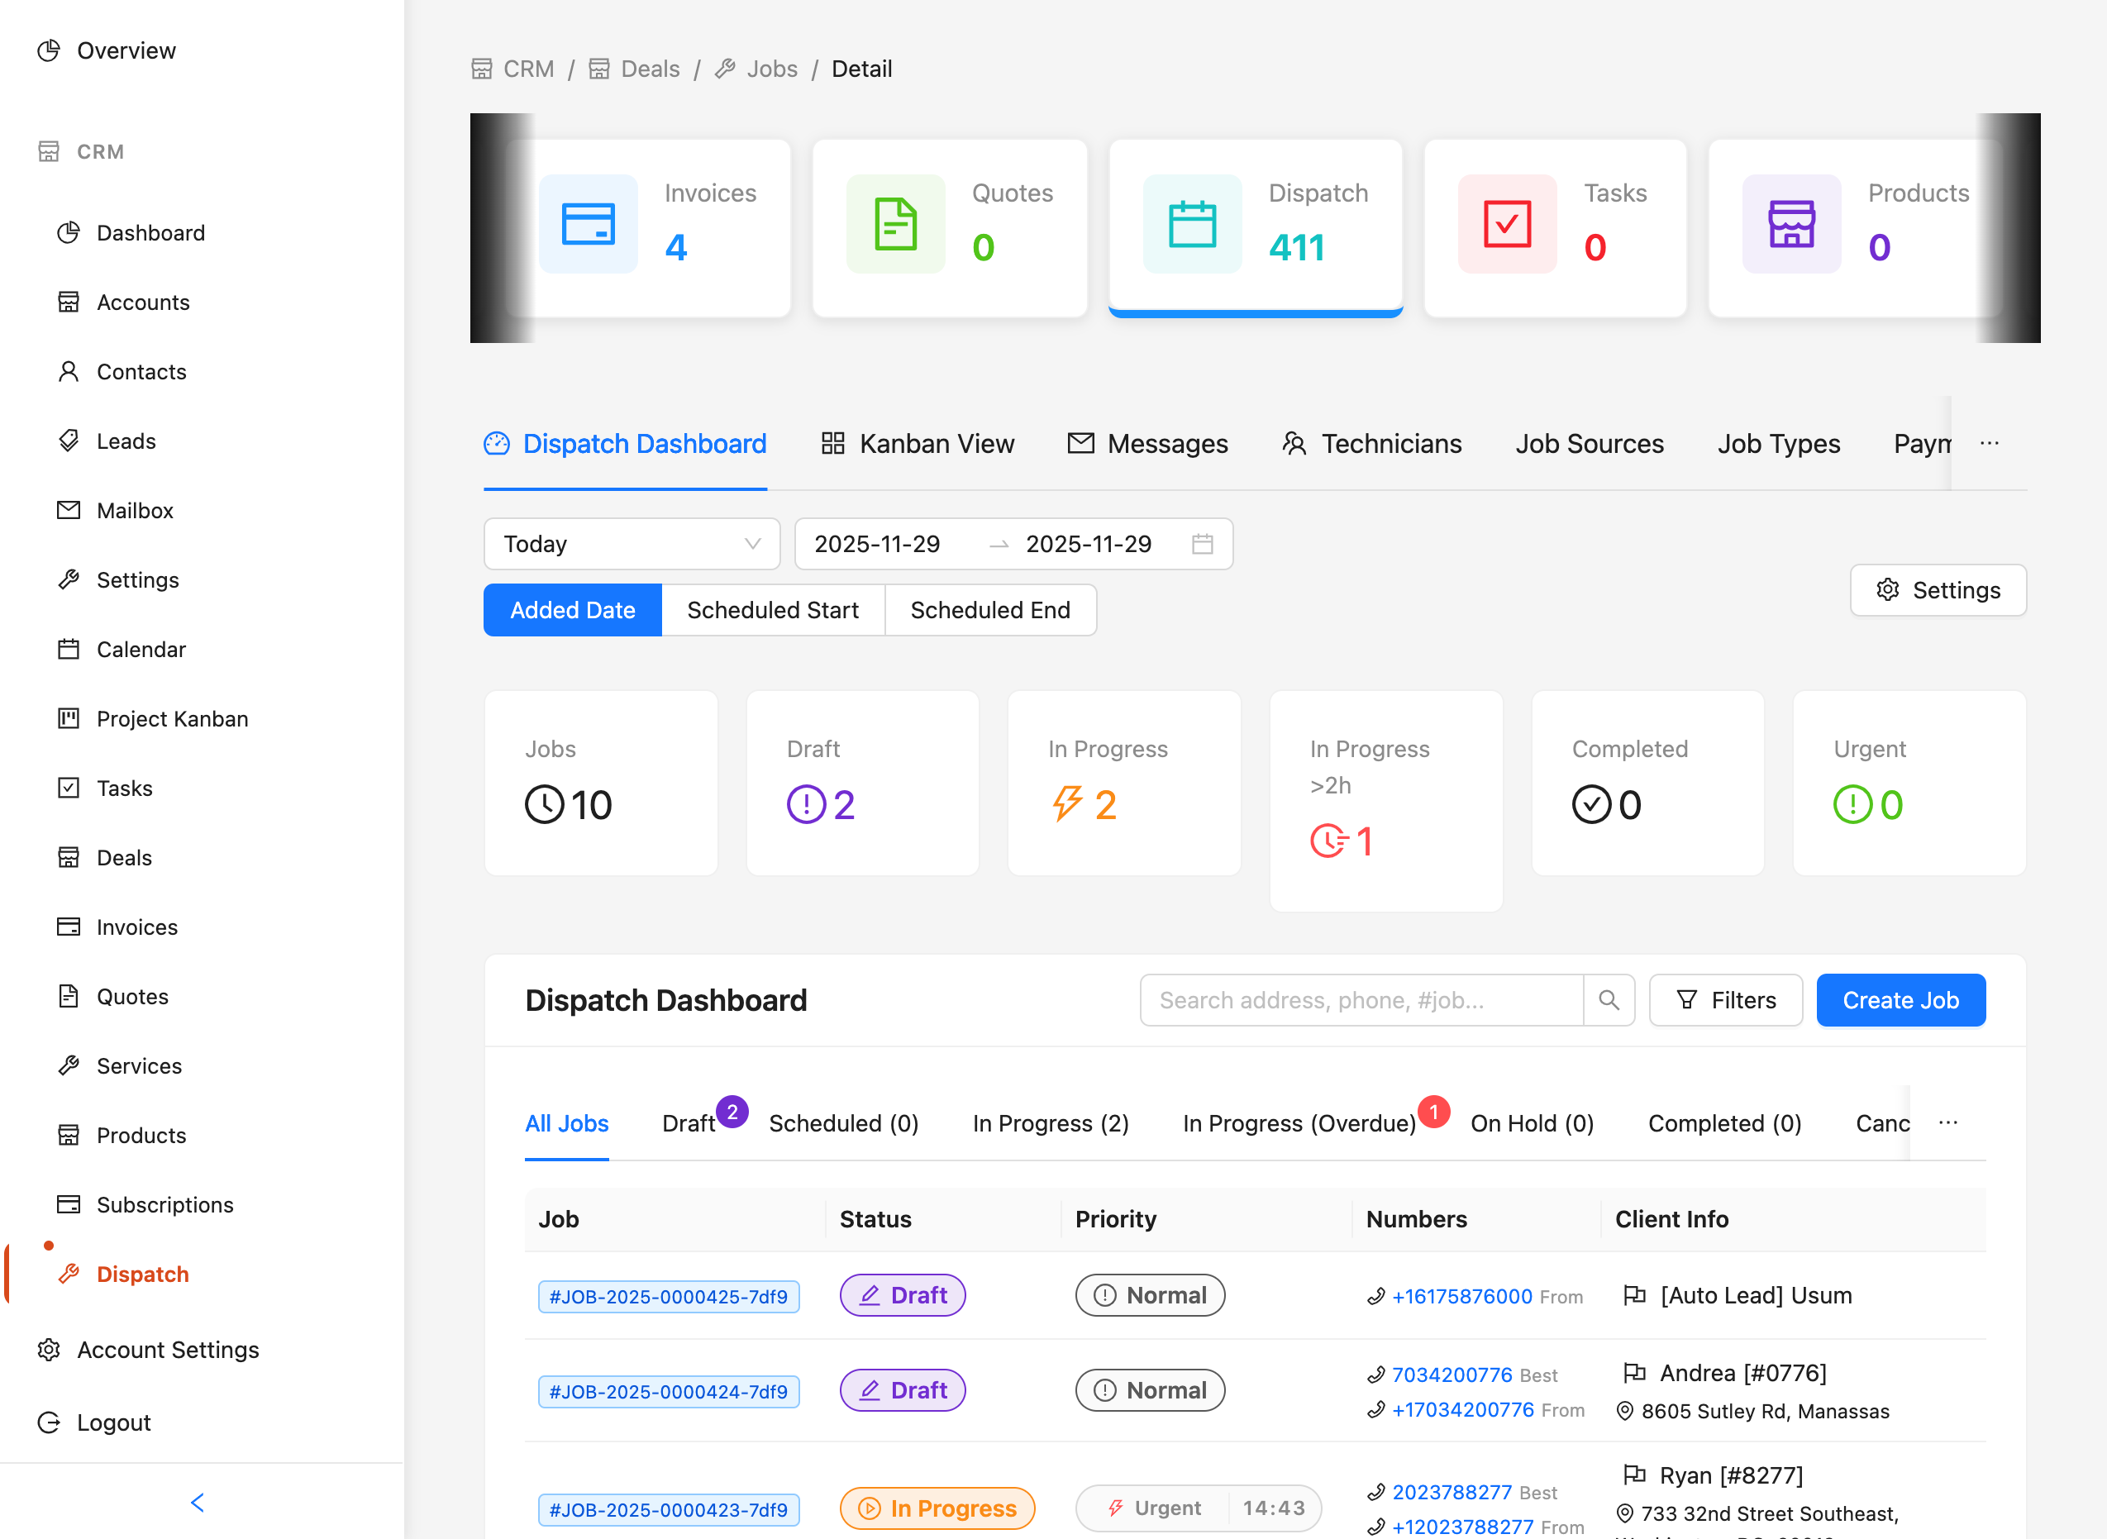Switch to the Scheduled Start date filter
Viewport: 2107px width, 1539px height.
click(x=773, y=609)
